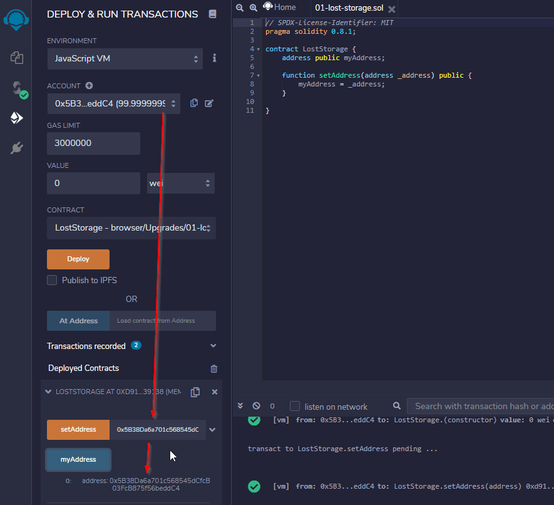Screen dimensions: 554x505
Task: Open documentation icon beside Deploy & Run Transactions
Action: click(212, 14)
